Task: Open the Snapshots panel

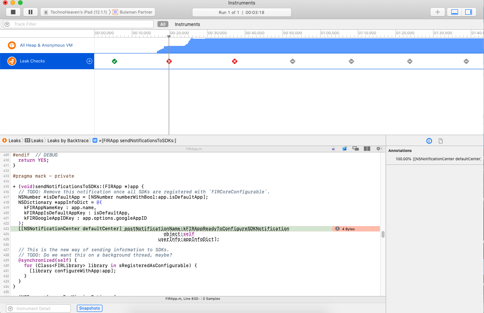Action: [89, 308]
